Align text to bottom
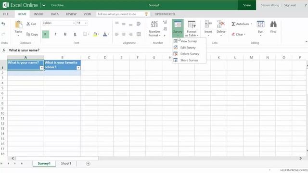The width and height of the screenshot is (308, 173). tap(130, 24)
